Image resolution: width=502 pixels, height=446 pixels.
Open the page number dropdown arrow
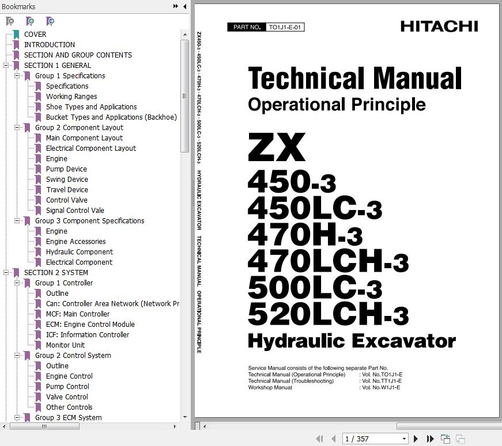pyautogui.click(x=404, y=439)
